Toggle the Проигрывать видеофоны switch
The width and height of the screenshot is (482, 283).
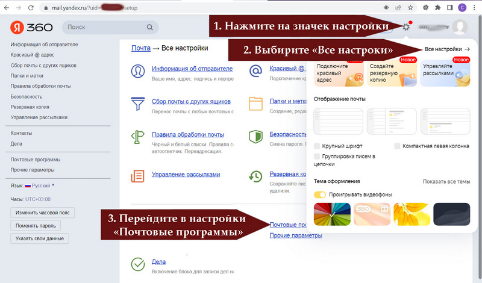point(320,195)
